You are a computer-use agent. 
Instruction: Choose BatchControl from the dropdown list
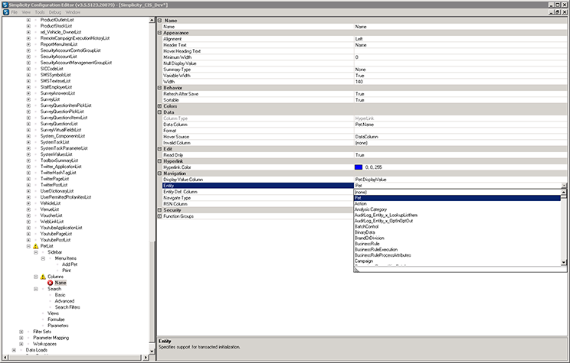click(x=457, y=227)
